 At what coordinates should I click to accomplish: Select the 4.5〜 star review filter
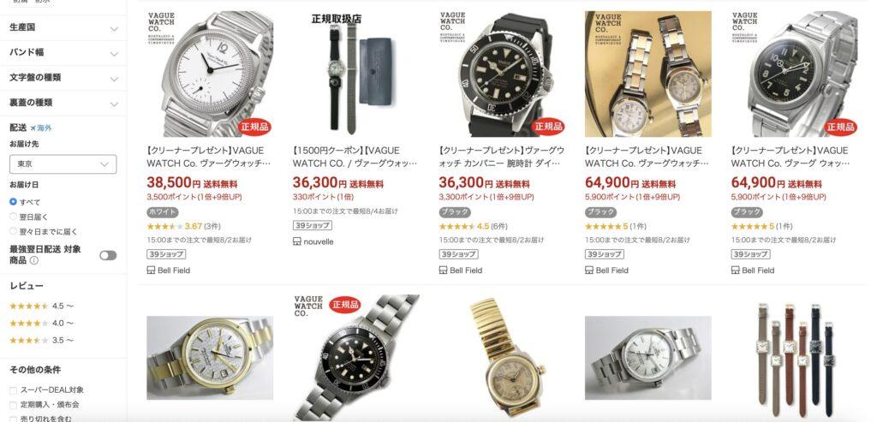pyautogui.click(x=42, y=306)
